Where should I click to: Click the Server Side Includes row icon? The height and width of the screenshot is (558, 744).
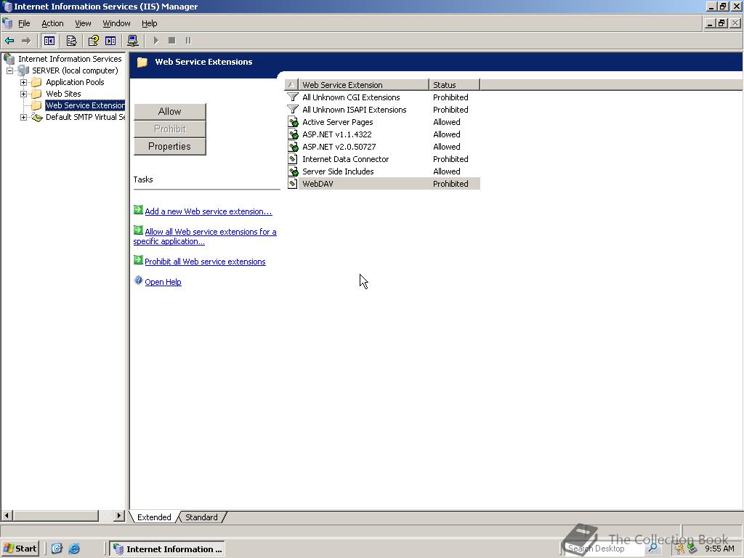(294, 171)
